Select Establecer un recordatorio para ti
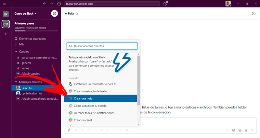The image size is (260, 138). point(100,84)
